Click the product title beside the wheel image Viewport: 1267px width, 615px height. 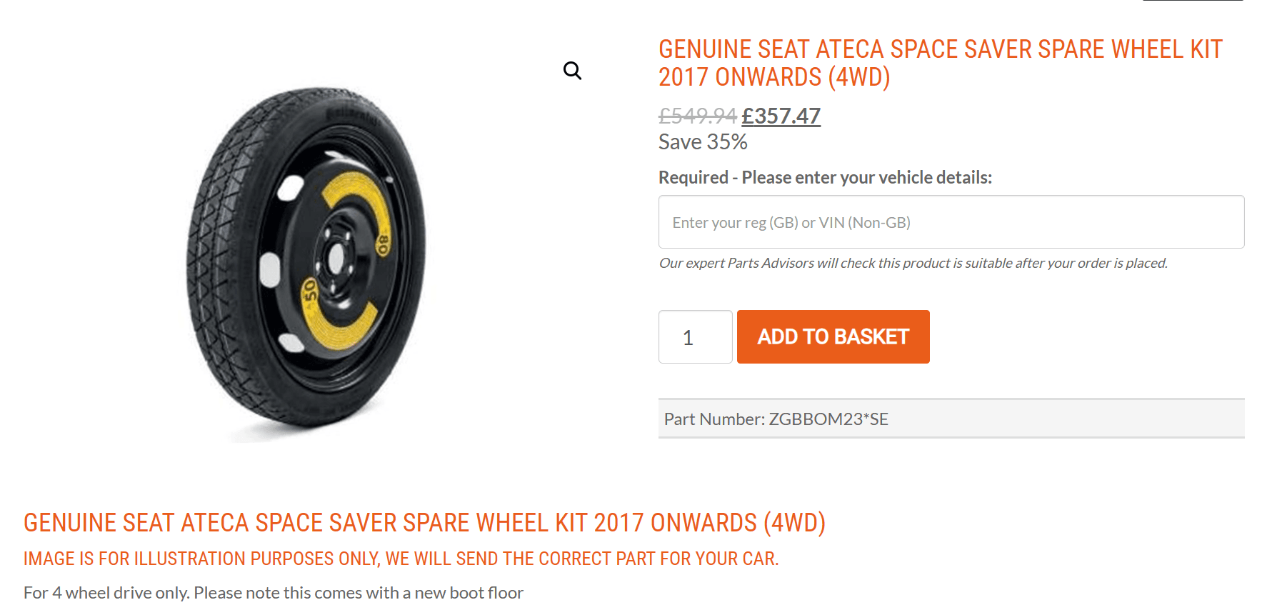click(x=940, y=63)
